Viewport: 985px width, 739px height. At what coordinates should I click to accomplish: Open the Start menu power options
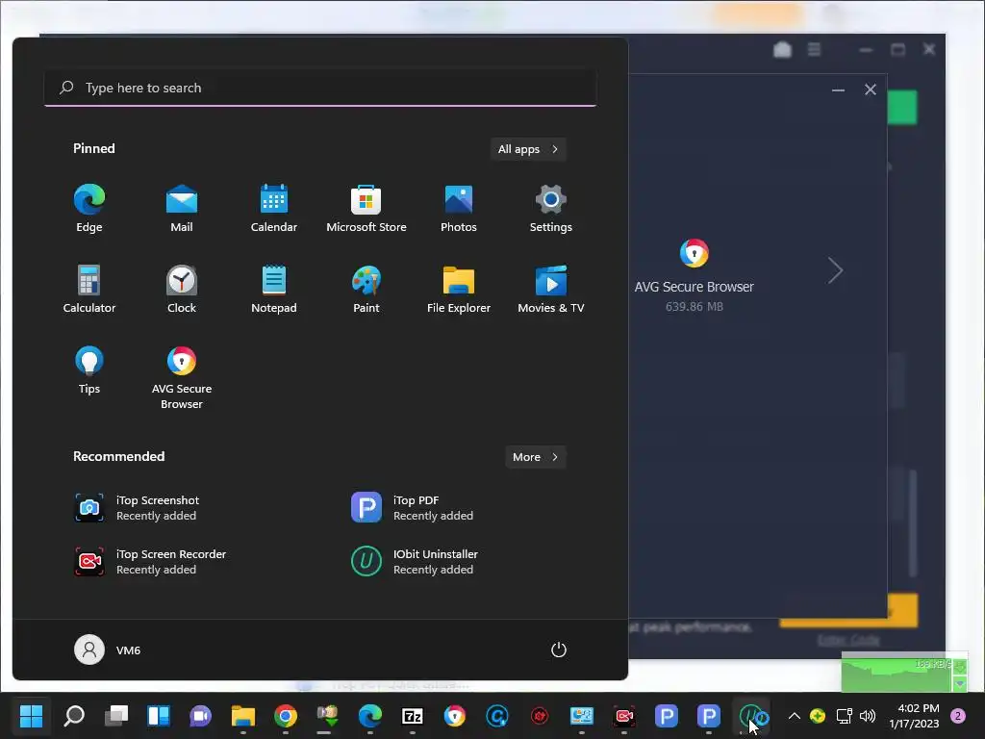click(x=559, y=650)
